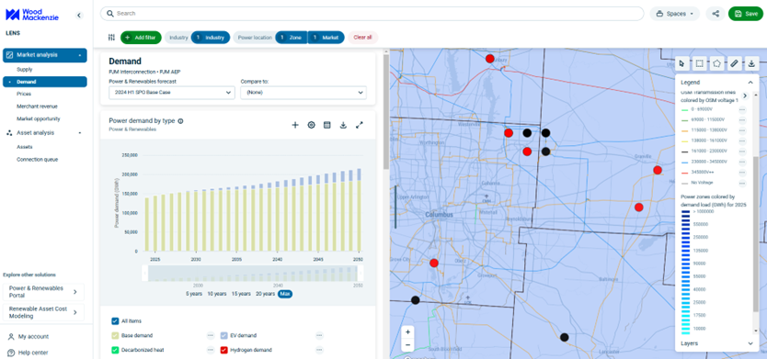Click the Clear all filters button

point(362,37)
